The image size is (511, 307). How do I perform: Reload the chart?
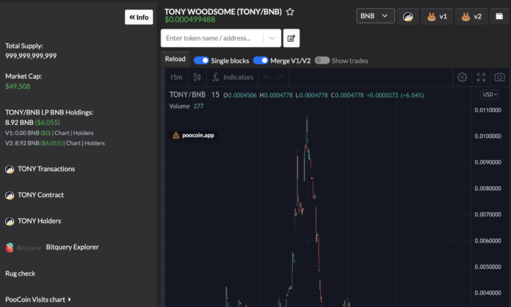(175, 59)
